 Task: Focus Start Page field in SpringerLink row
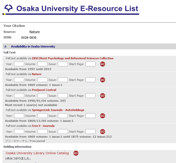click(x=91, y=116)
